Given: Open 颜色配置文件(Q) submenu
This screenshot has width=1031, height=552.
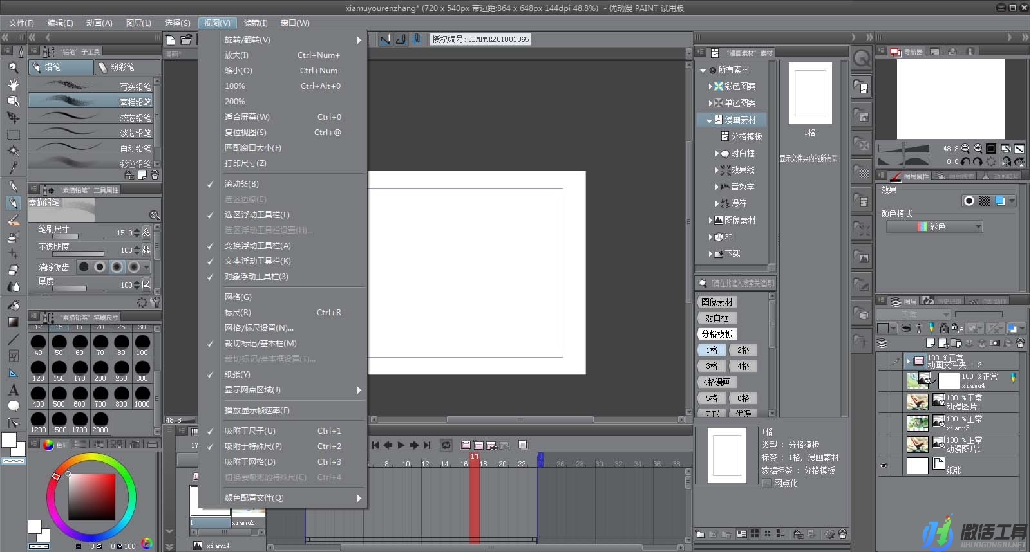Looking at the screenshot, I should [x=283, y=498].
